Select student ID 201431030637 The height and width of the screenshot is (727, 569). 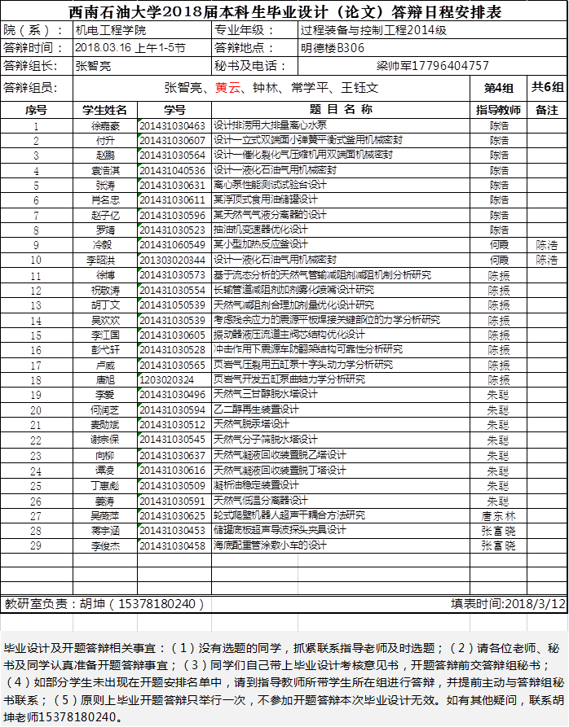tap(174, 455)
